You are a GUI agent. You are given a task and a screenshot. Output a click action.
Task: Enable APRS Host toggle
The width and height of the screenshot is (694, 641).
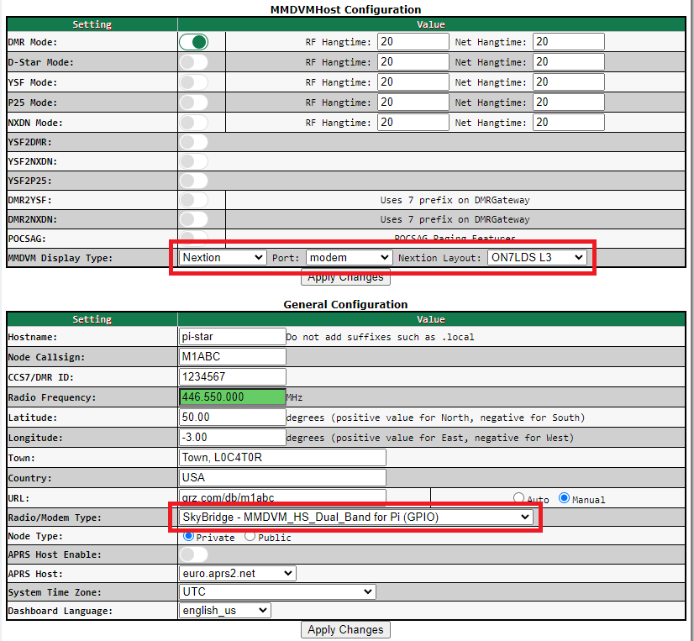click(x=193, y=554)
